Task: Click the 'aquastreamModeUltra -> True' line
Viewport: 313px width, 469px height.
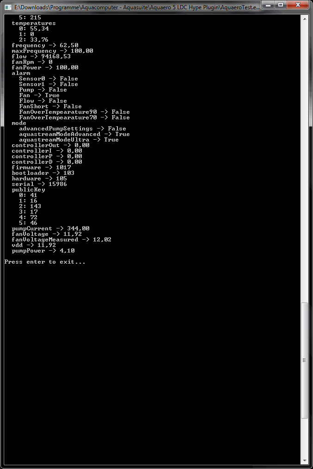Action: [x=69, y=140]
